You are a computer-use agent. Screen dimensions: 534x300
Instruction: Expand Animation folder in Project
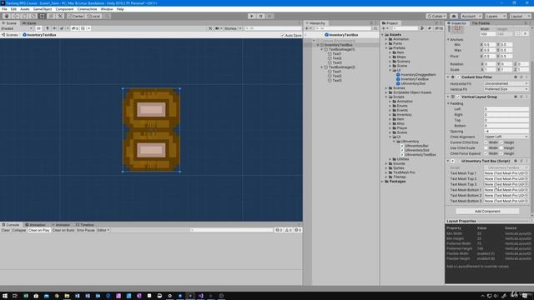pos(386,39)
